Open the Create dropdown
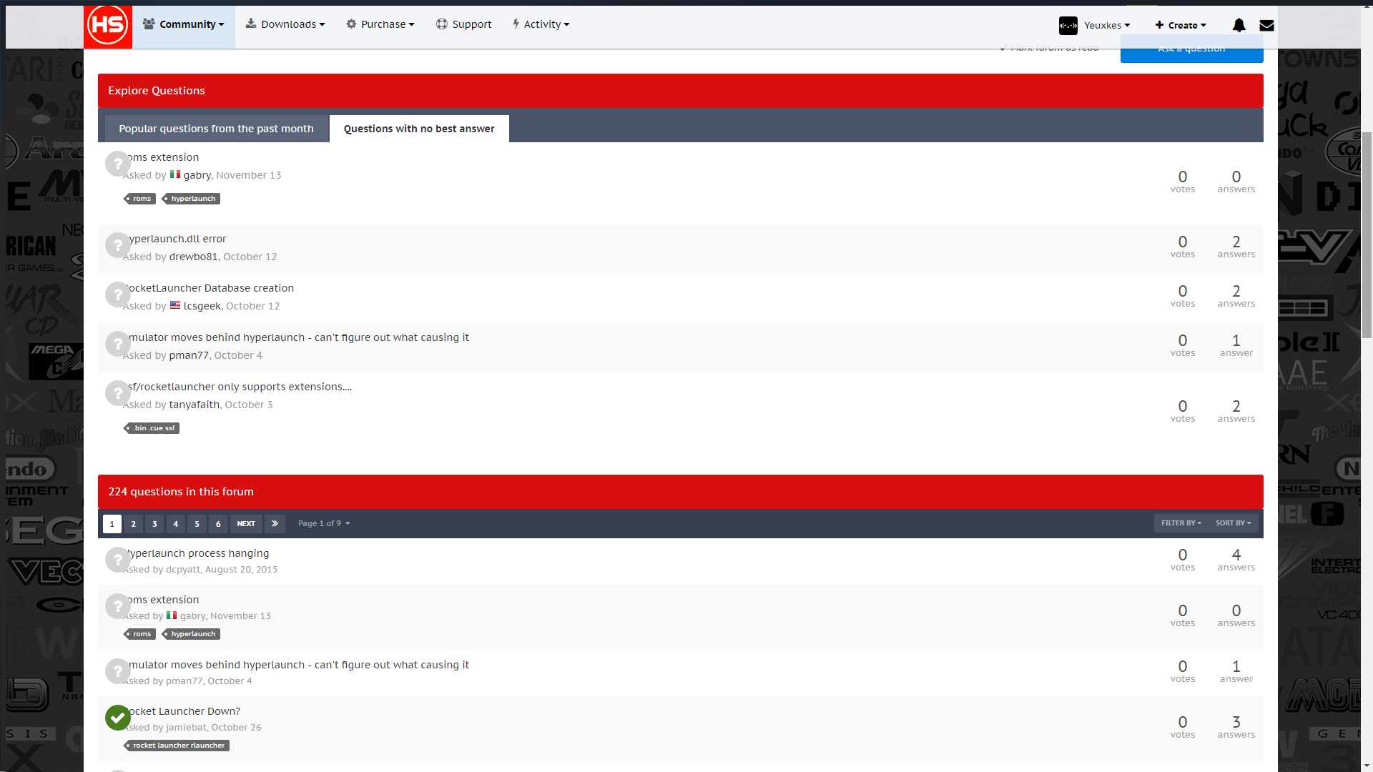The height and width of the screenshot is (772, 1373). [1181, 25]
